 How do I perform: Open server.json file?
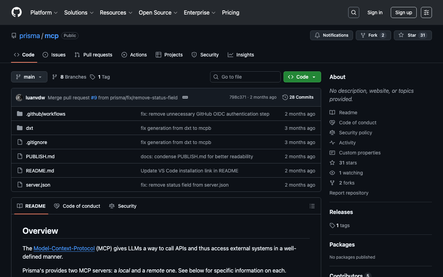pos(38,185)
